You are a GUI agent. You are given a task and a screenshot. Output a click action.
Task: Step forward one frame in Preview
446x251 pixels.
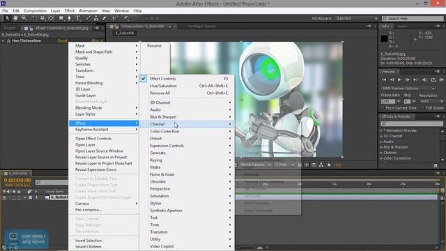click(407, 79)
